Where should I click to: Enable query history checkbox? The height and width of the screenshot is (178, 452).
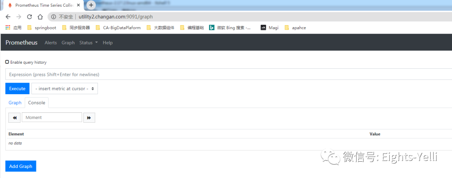pyautogui.click(x=7, y=62)
